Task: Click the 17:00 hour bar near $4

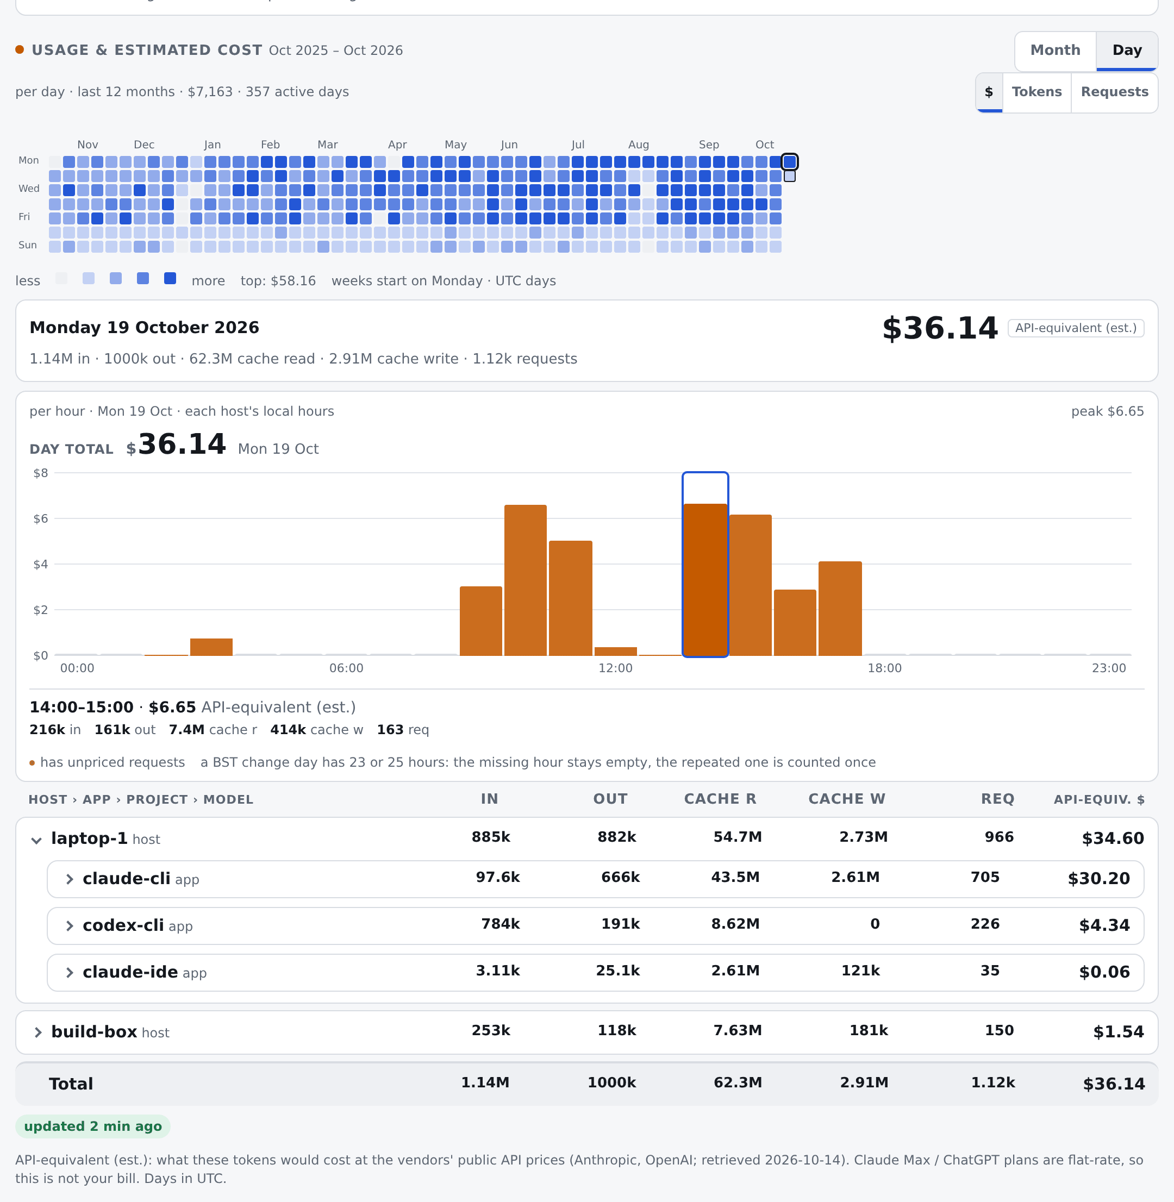Action: click(840, 609)
